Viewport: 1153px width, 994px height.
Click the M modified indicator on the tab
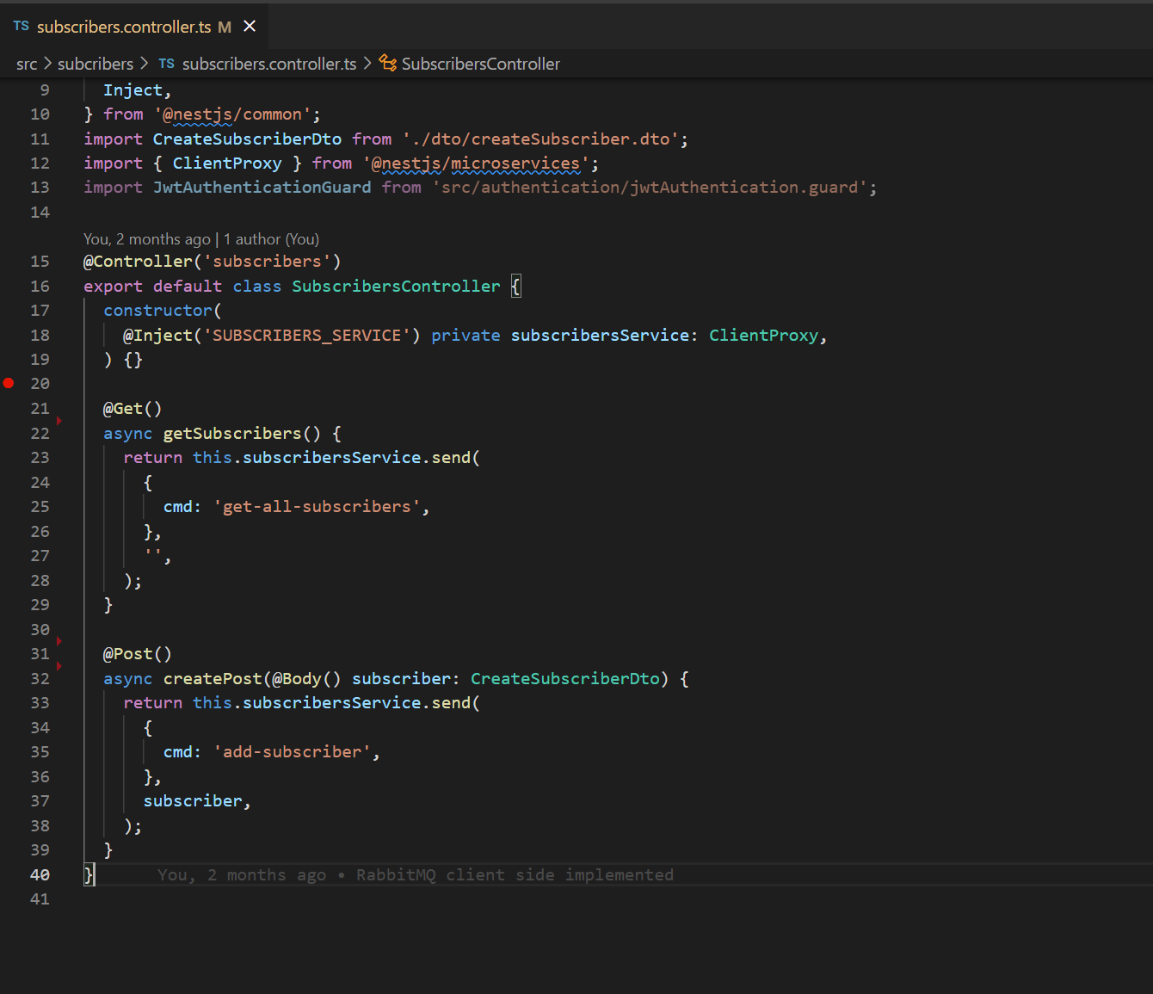pyautogui.click(x=225, y=28)
